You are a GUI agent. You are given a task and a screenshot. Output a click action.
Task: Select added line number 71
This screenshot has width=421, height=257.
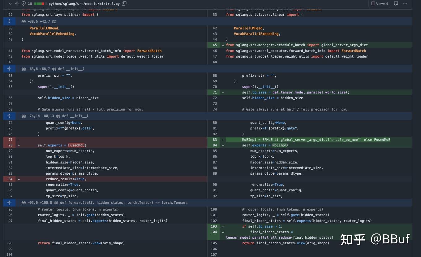coord(215,92)
